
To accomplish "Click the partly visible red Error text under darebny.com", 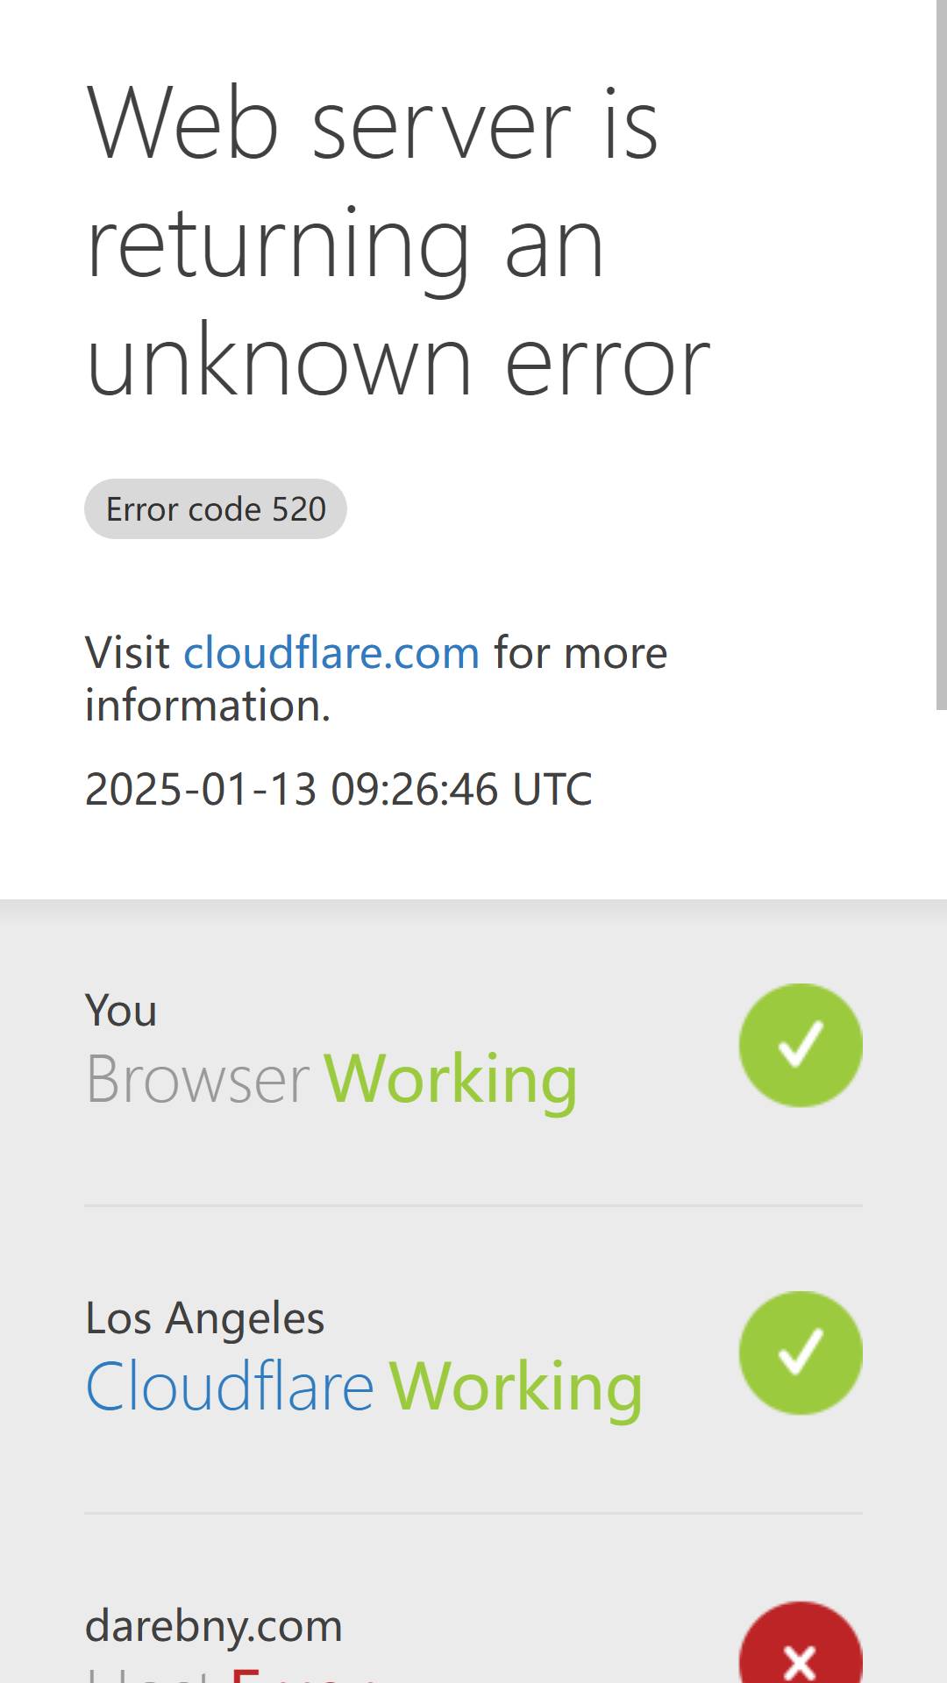I will click(303, 1674).
